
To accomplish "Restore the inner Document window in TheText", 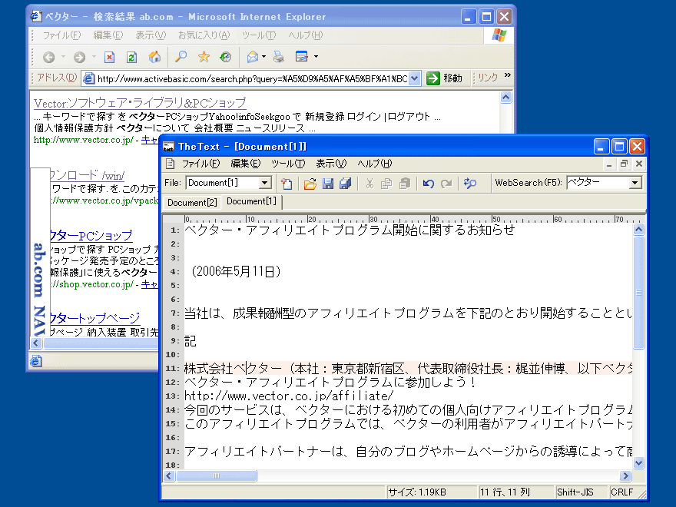I will click(624, 164).
